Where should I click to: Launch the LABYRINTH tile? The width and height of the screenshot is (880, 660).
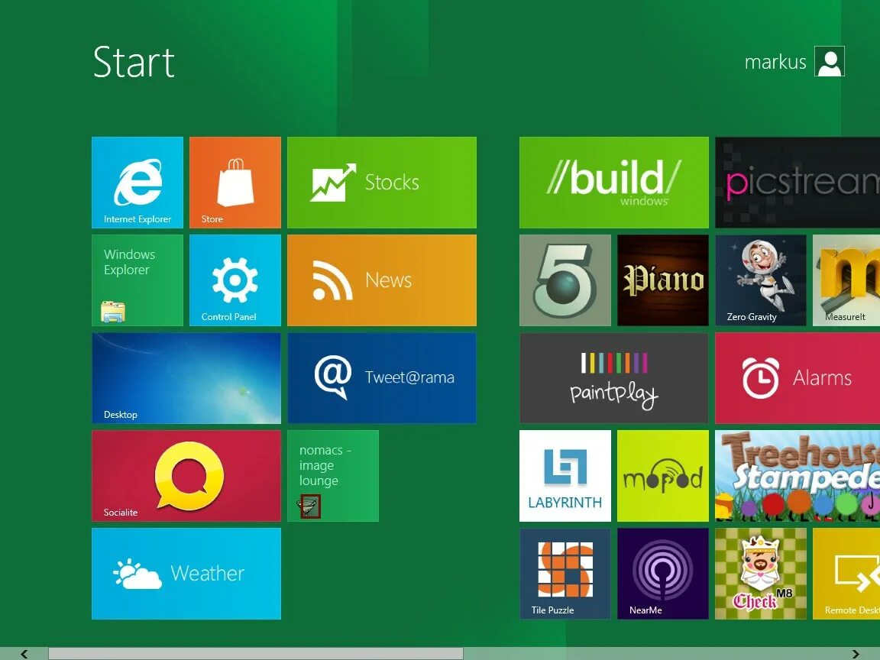(x=565, y=476)
